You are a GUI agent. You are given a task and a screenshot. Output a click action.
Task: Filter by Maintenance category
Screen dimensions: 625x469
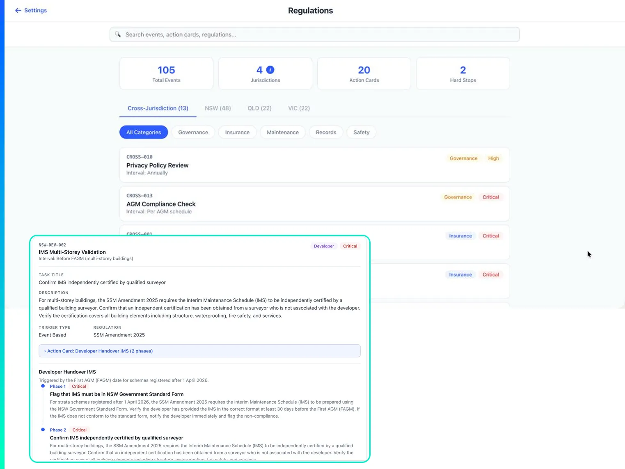pyautogui.click(x=283, y=132)
